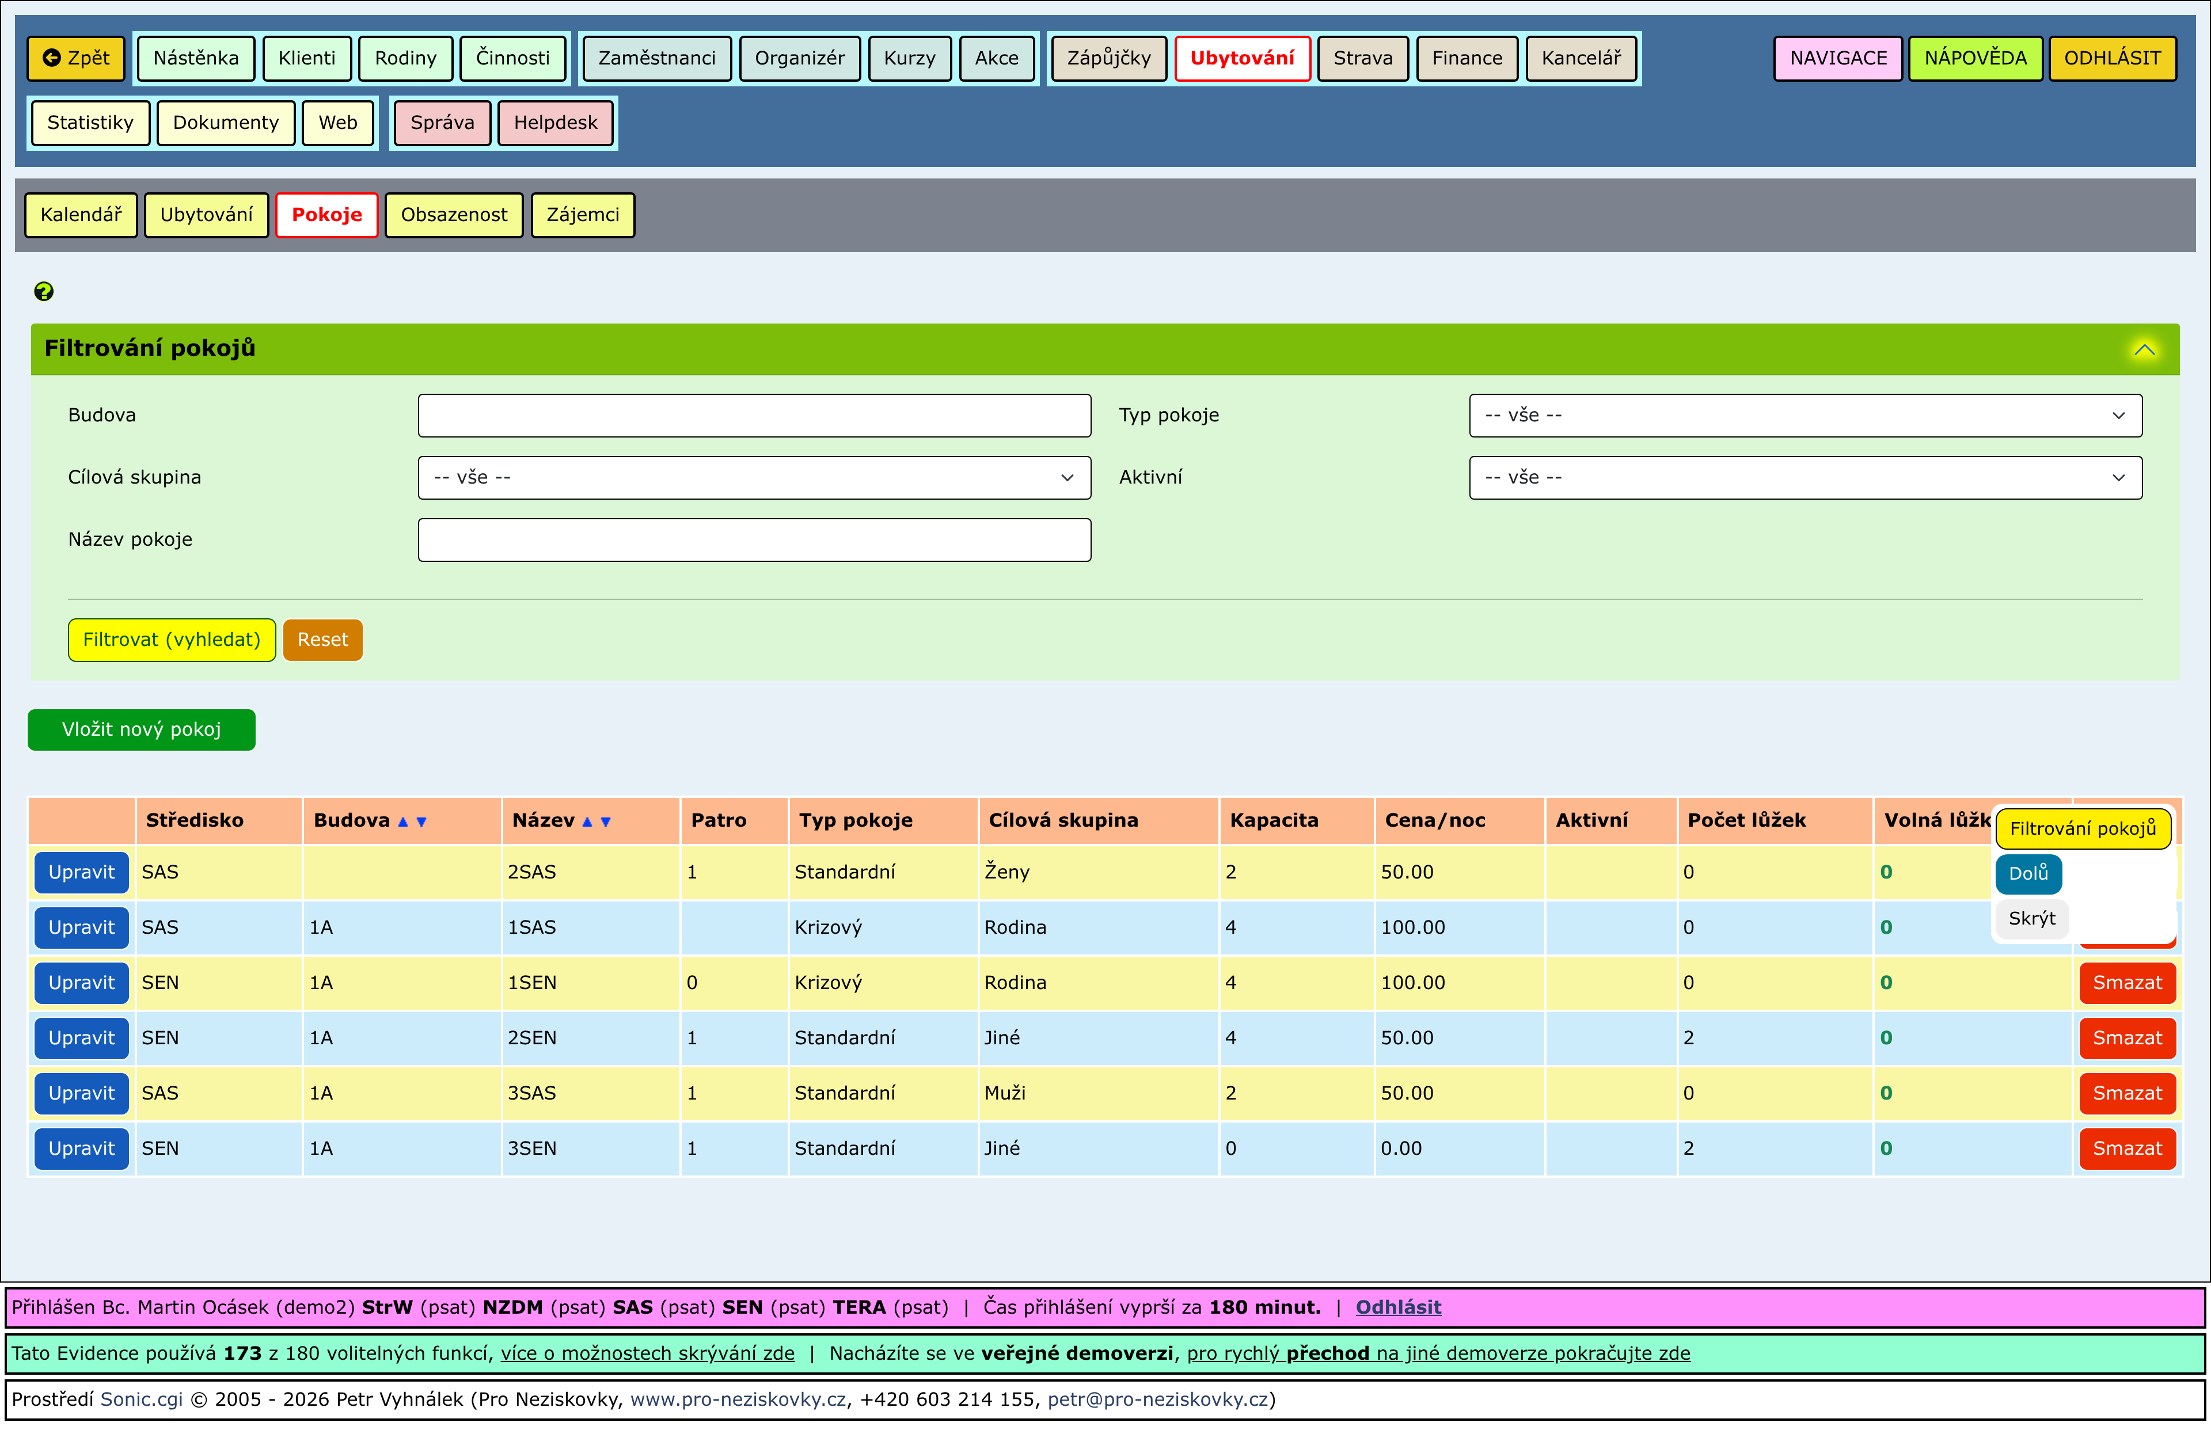
Task: Edit room 2SEN with Upravit
Action: point(81,1038)
